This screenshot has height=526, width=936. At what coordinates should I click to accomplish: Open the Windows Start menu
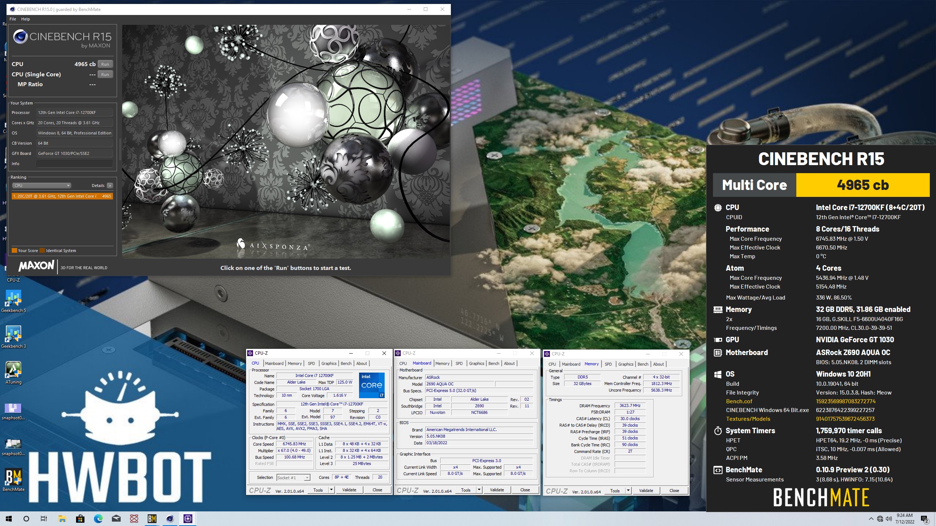[9, 519]
